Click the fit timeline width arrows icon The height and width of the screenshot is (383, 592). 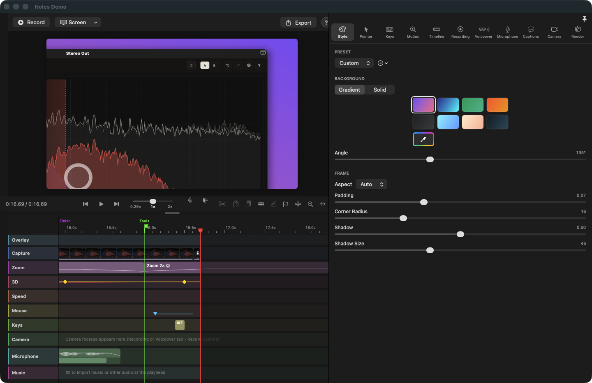(x=323, y=204)
